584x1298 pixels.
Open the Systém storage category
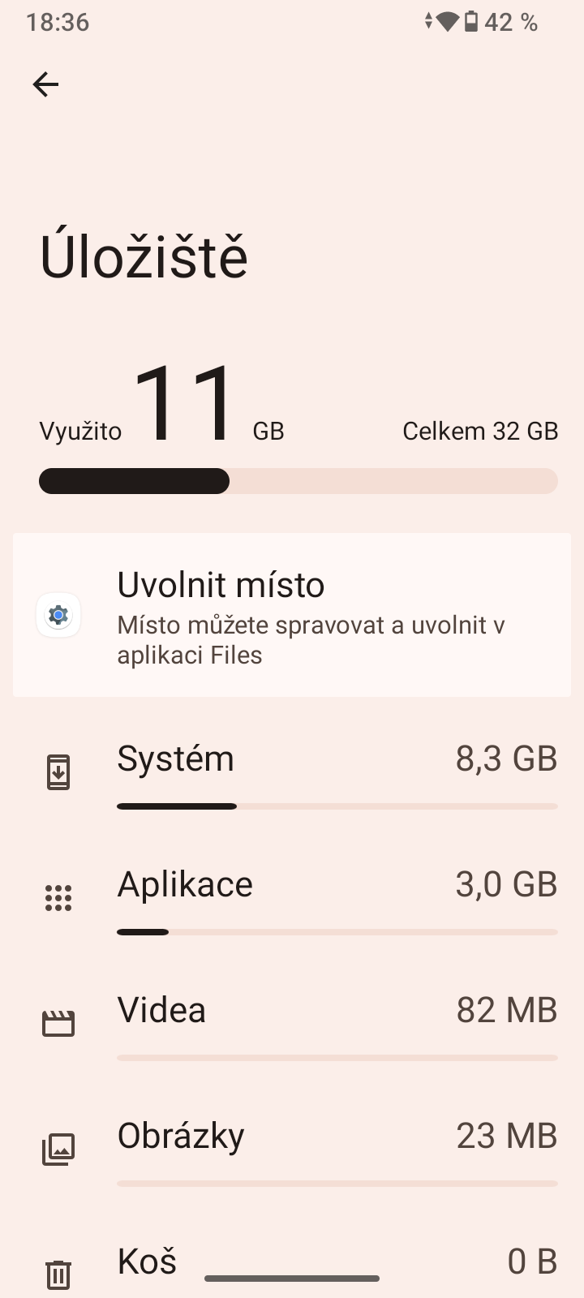point(337,759)
